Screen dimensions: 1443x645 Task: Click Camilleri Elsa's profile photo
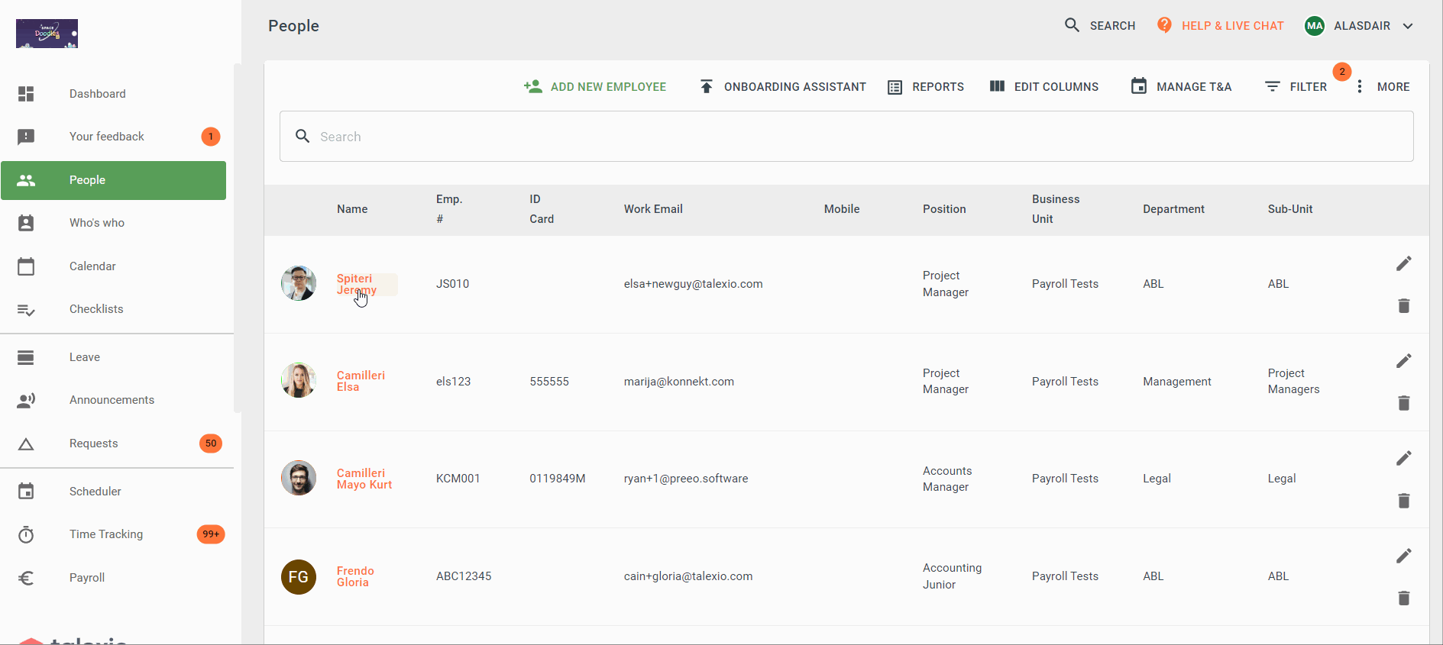click(299, 380)
